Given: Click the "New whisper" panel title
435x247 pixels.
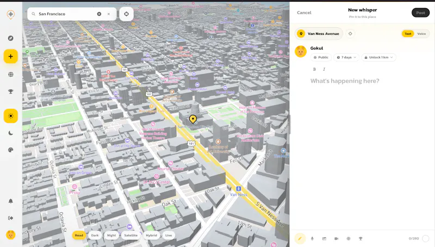Looking at the screenshot, I should click(362, 10).
